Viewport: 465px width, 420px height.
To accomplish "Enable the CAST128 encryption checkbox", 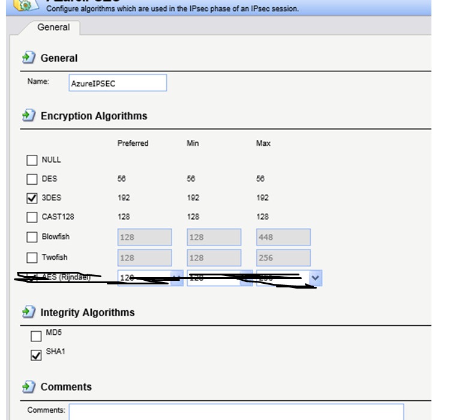I will coord(32,217).
